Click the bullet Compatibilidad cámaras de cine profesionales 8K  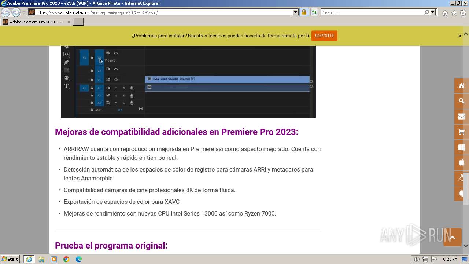(x=149, y=190)
